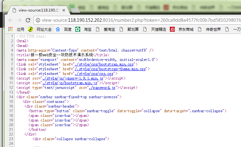Click the navbar-fixed-top navbar-inverse div line

69,97
